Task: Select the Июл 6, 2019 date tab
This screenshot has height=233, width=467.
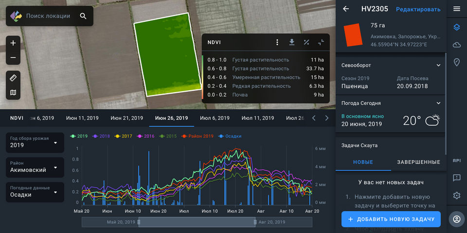Action: 215,118
